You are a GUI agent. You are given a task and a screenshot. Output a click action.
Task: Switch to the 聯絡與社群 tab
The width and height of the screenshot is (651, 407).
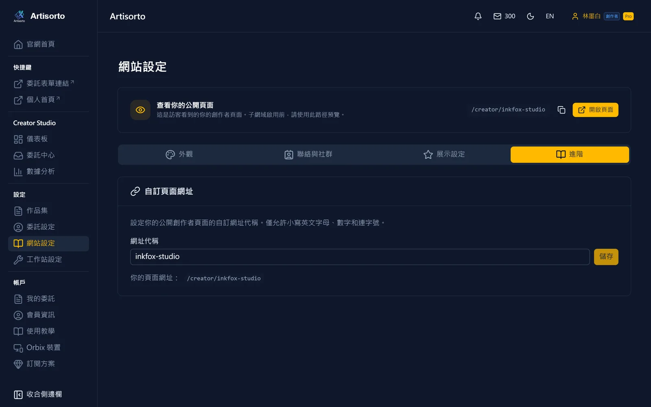pos(308,155)
